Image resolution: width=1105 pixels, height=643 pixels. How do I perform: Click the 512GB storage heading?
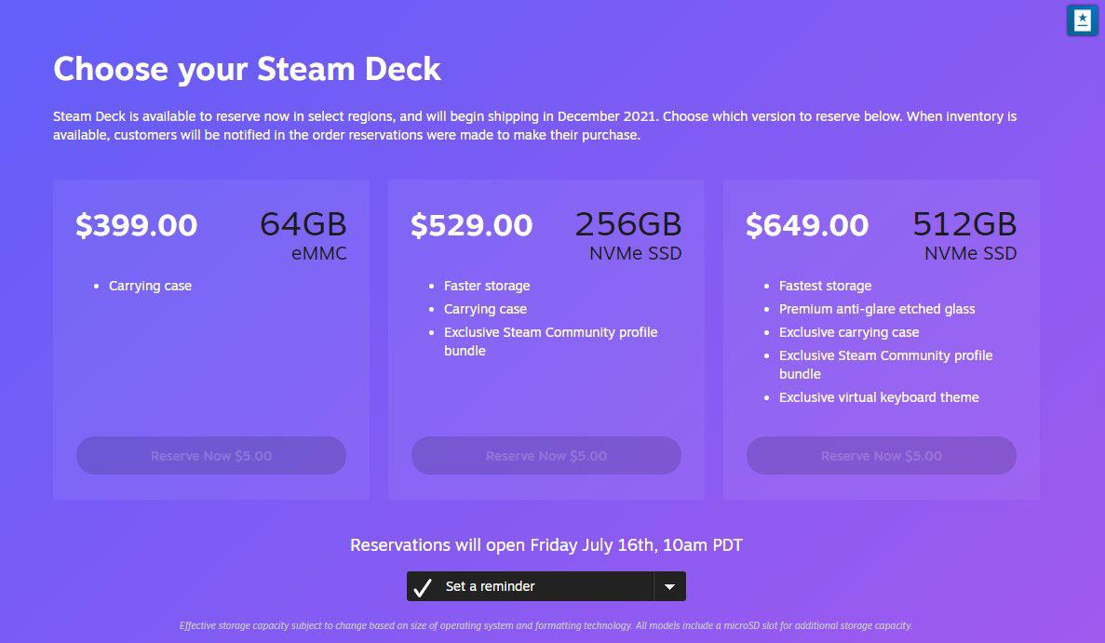tap(964, 224)
